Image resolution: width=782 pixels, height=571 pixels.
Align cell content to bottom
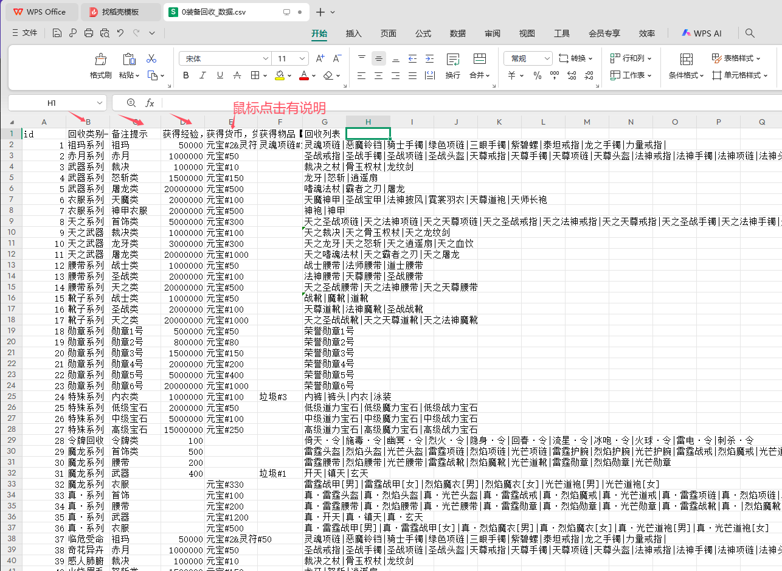click(x=395, y=58)
